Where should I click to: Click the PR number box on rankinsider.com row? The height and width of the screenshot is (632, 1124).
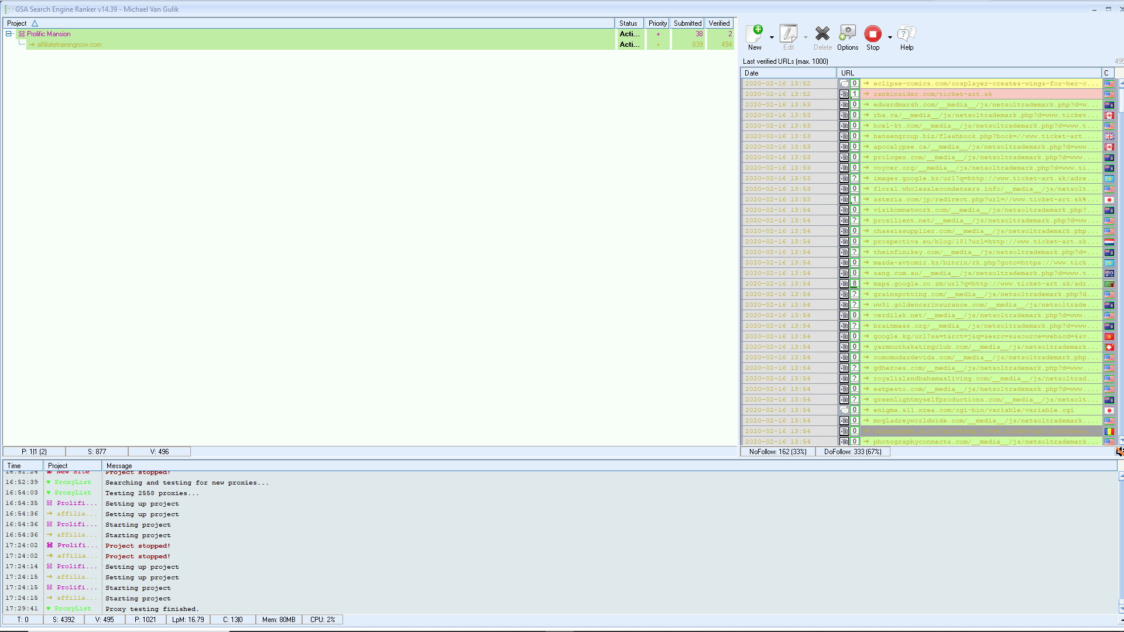point(855,94)
